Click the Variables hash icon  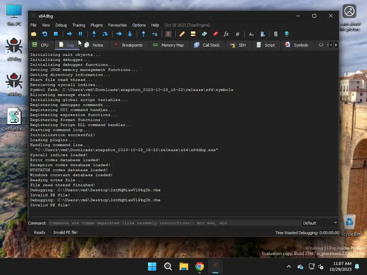237,34
